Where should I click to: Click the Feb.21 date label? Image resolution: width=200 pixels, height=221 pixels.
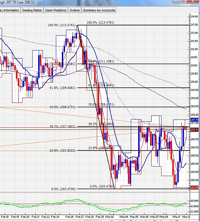pyautogui.click(x=36, y=217)
